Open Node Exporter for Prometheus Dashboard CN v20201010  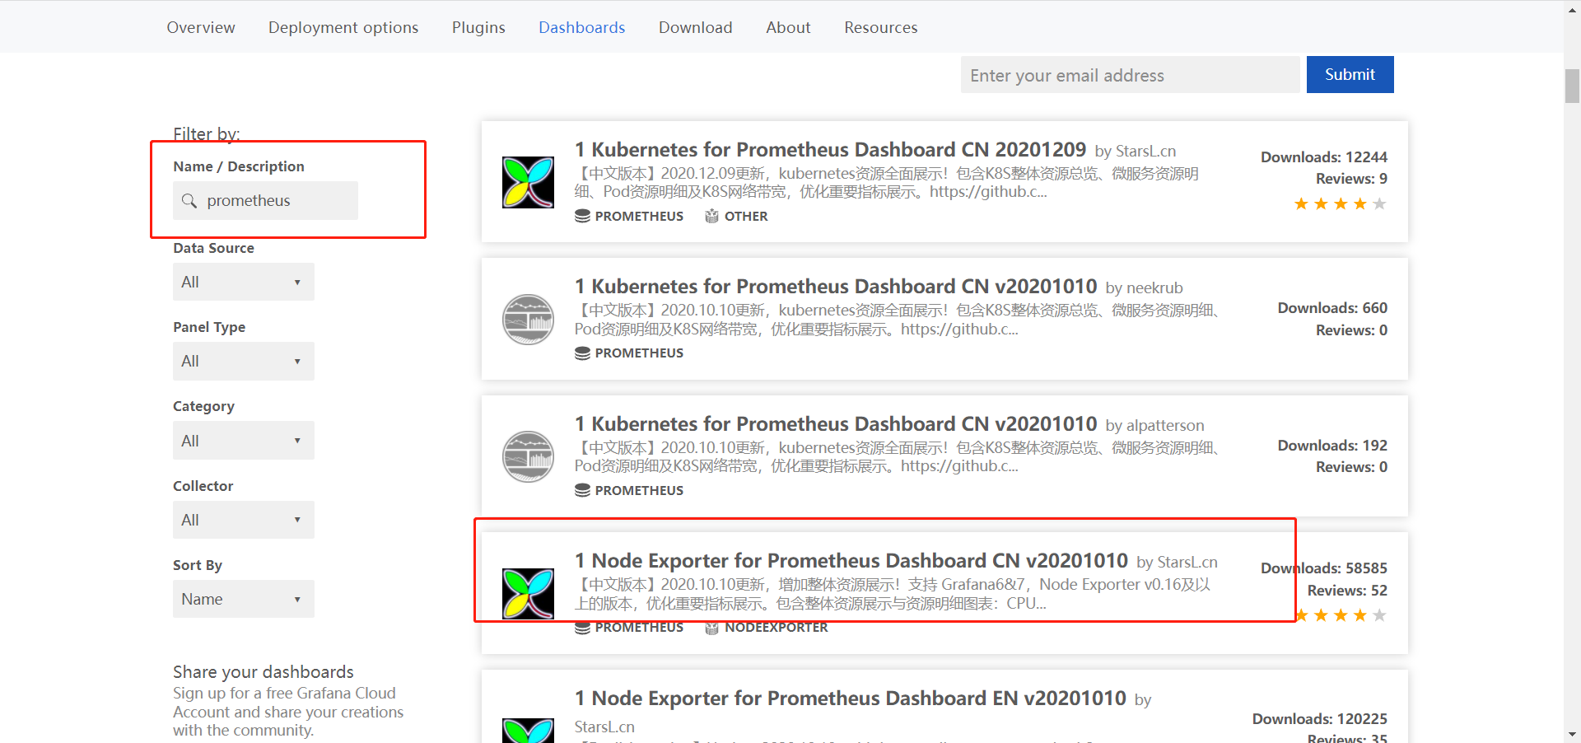(x=851, y=560)
